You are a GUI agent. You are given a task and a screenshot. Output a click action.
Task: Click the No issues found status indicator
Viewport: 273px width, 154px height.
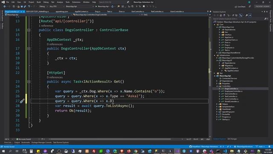tap(23, 139)
